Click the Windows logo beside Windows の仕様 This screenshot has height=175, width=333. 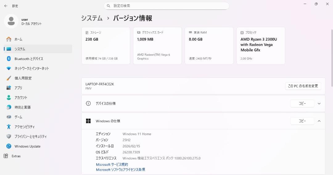click(x=88, y=121)
